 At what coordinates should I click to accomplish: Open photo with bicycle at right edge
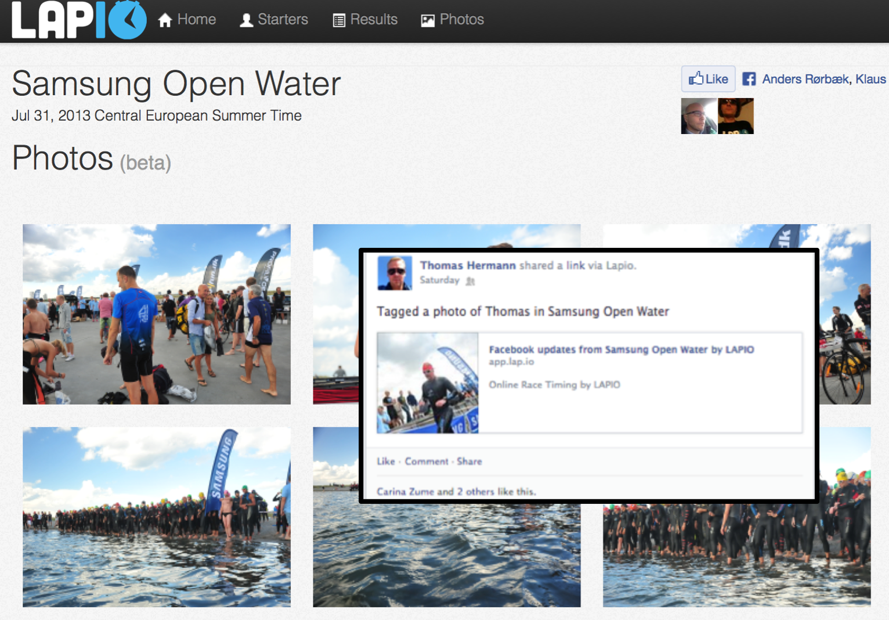pyautogui.click(x=844, y=314)
